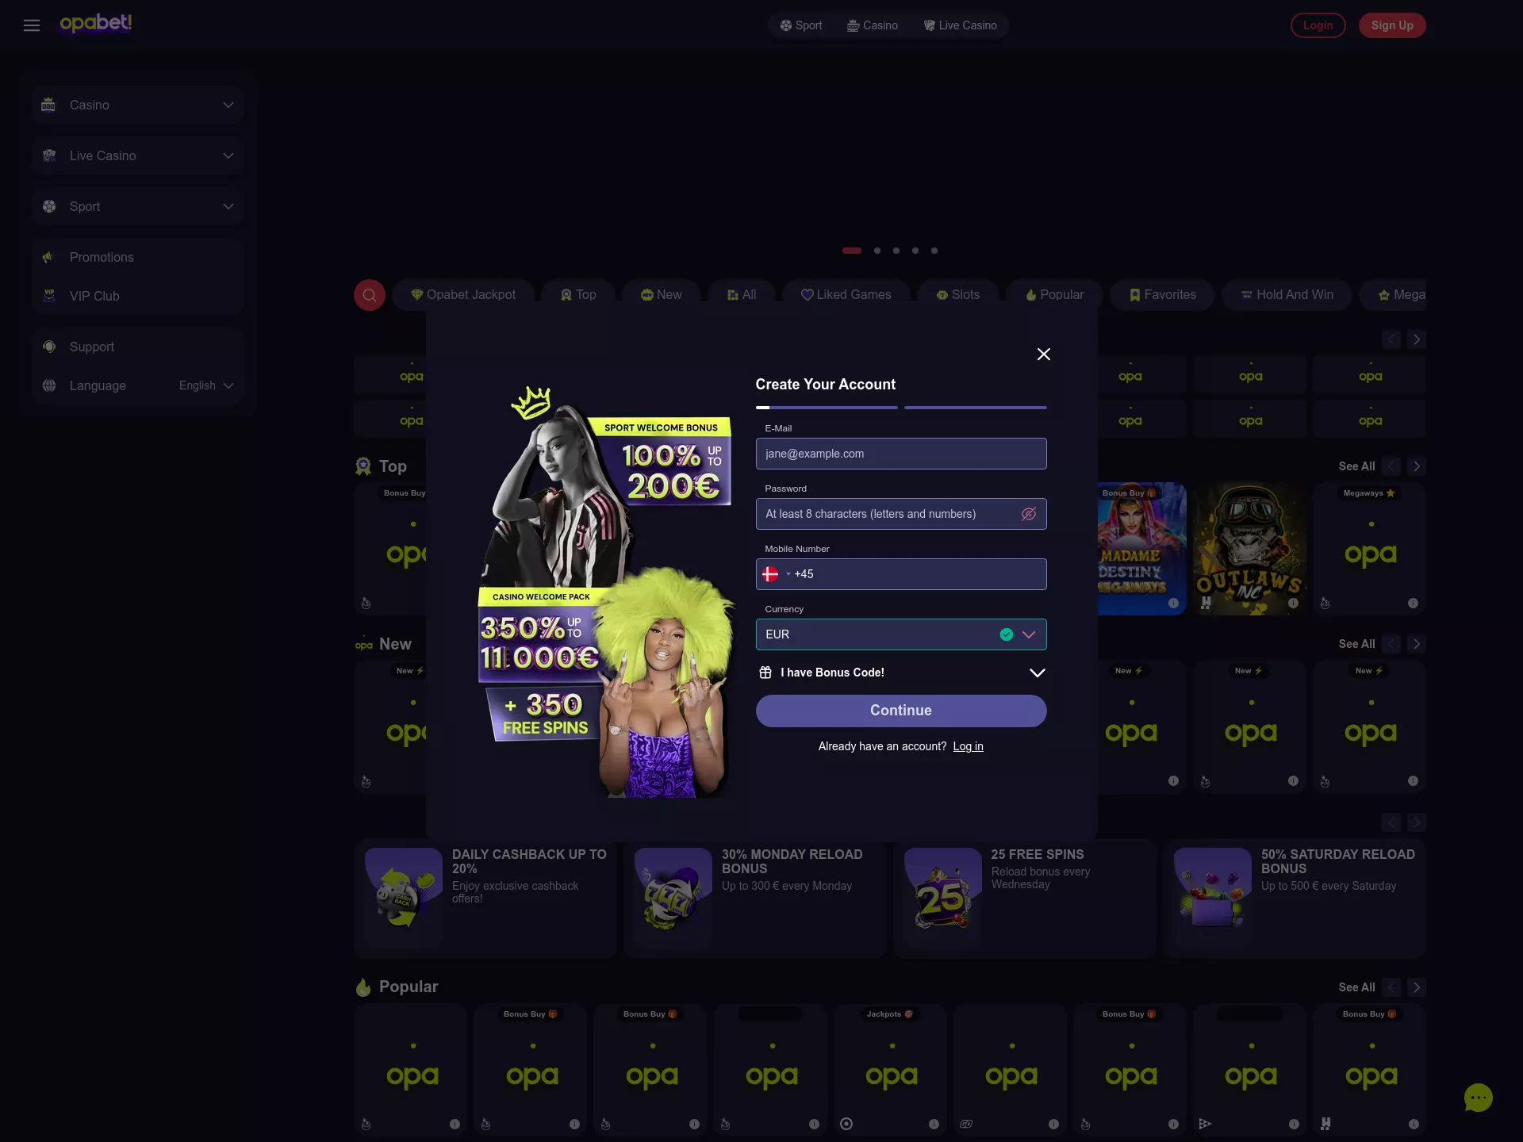Focus the Password input field

[x=901, y=514]
